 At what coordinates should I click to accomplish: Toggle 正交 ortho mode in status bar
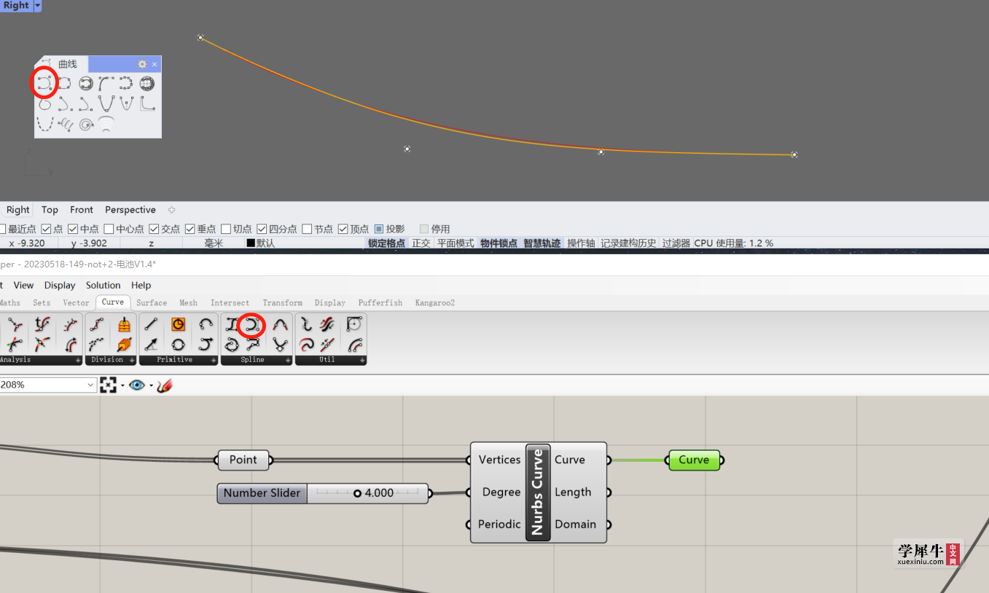421,243
